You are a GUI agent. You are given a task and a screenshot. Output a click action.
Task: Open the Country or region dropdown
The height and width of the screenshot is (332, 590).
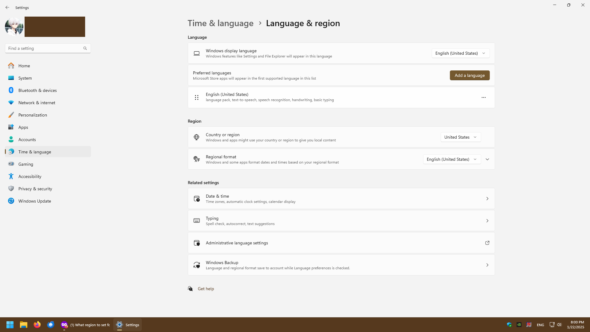point(461,137)
